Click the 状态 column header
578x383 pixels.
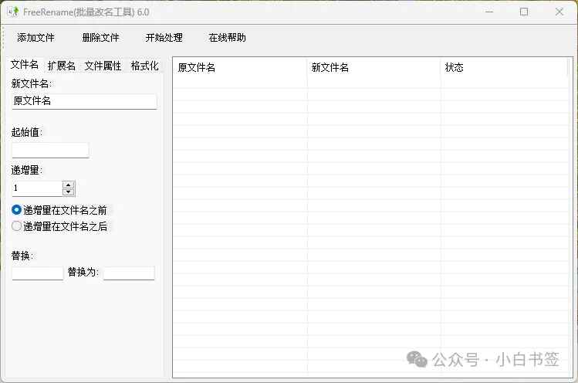[505, 67]
